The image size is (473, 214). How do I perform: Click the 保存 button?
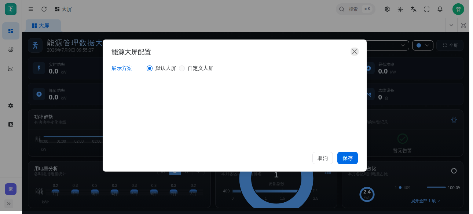pyautogui.click(x=348, y=158)
